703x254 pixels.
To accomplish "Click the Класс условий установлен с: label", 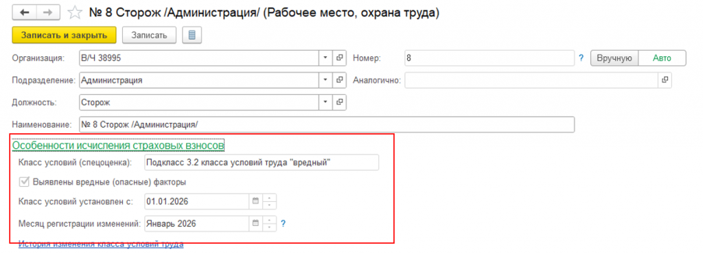I will [x=76, y=202].
